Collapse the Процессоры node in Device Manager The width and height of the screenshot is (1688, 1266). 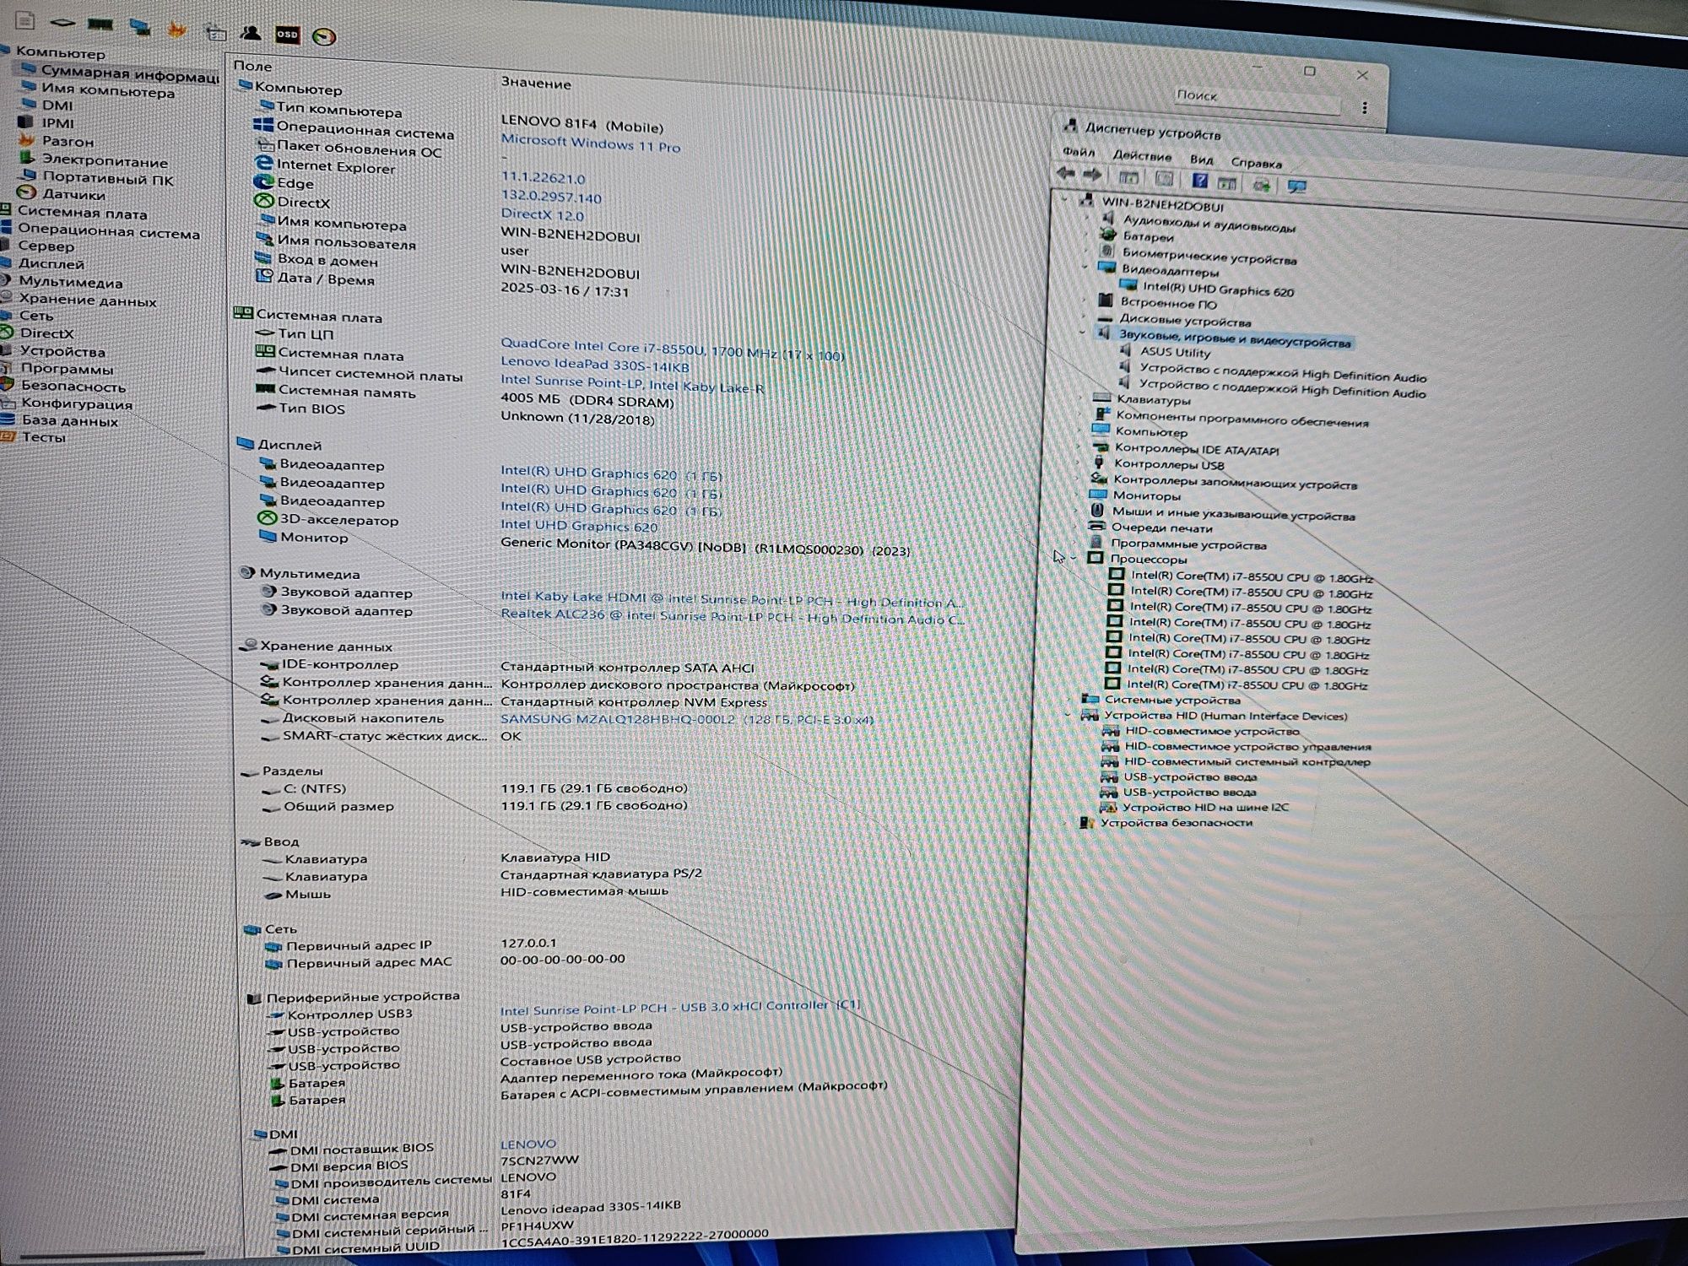click(1073, 558)
